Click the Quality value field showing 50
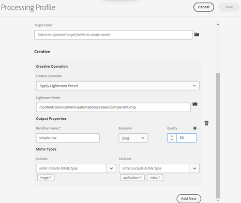This screenshot has height=203, width=241. 186,138
